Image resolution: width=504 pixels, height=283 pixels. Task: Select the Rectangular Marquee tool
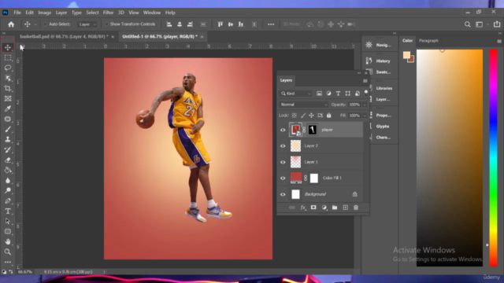click(8, 57)
